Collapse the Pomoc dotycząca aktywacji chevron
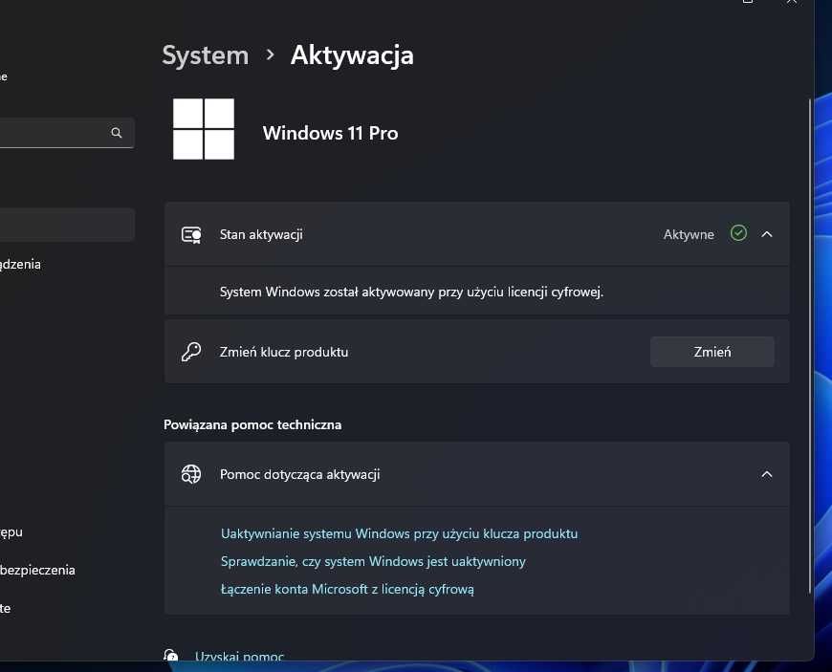Image resolution: width=832 pixels, height=672 pixels. (x=767, y=474)
